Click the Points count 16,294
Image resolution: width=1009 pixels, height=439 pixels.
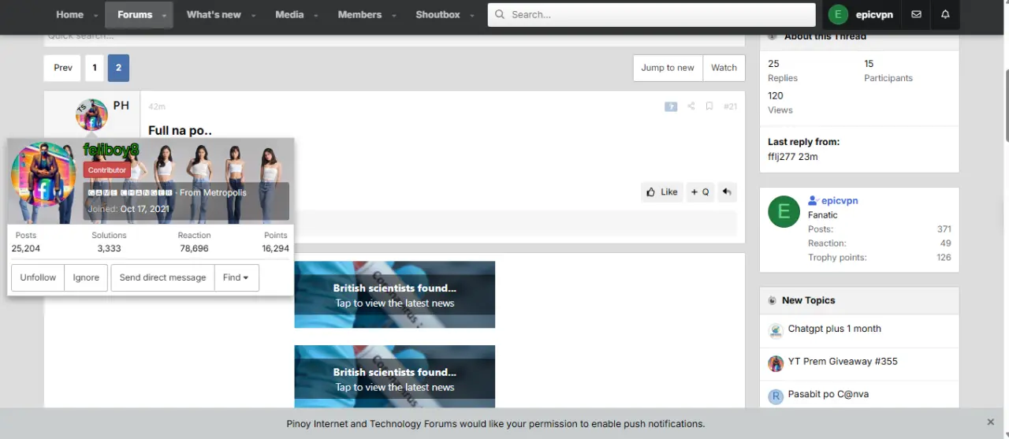pyautogui.click(x=276, y=248)
